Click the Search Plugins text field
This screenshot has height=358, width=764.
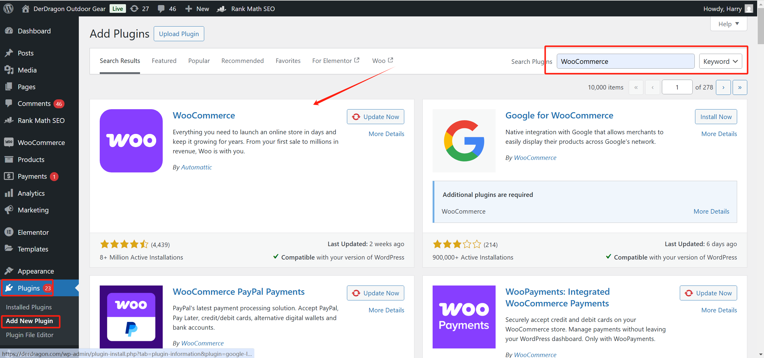[625, 61]
